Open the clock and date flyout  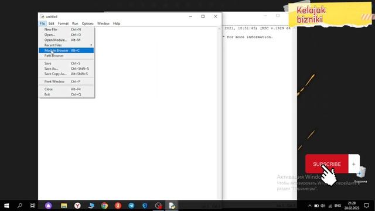[352, 206]
